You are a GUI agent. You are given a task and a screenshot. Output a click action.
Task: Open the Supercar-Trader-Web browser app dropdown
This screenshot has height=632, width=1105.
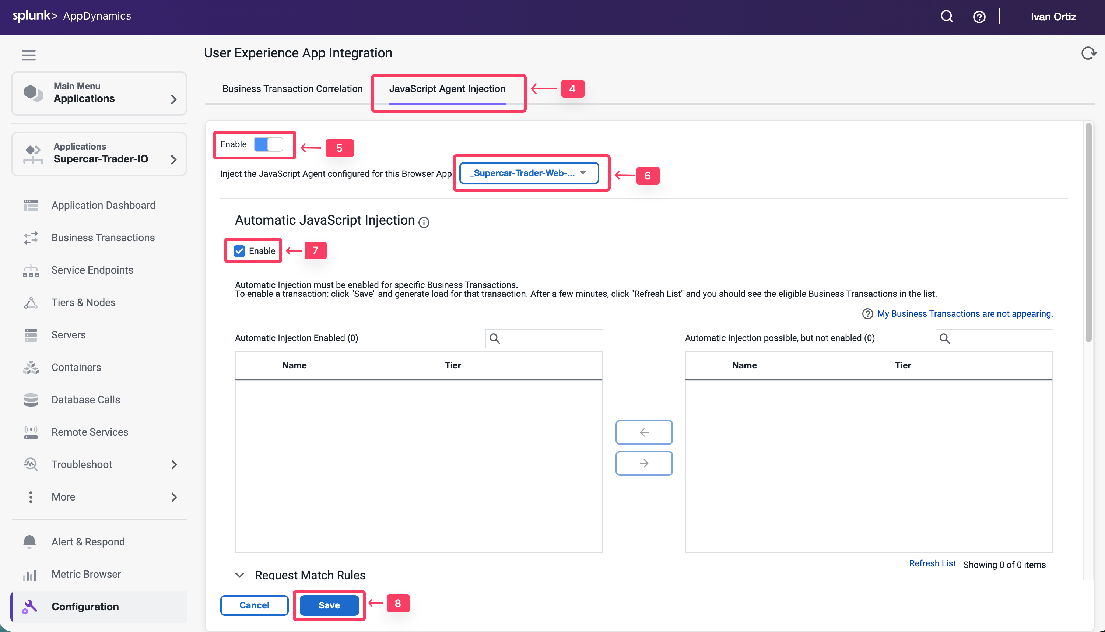click(x=529, y=173)
